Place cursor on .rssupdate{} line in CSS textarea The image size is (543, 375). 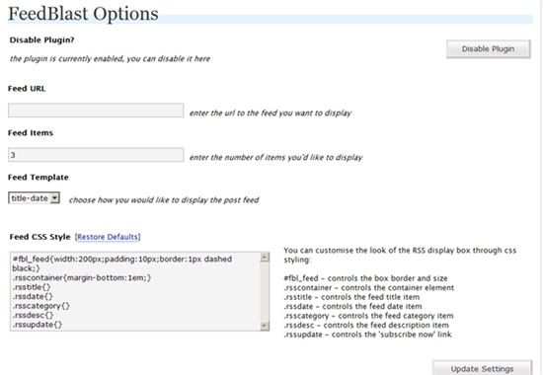pos(38,325)
